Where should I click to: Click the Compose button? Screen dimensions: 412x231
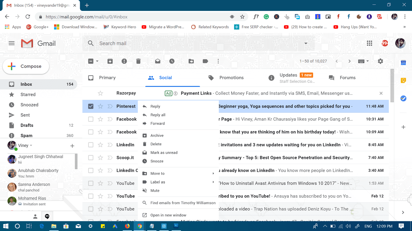pyautogui.click(x=26, y=66)
